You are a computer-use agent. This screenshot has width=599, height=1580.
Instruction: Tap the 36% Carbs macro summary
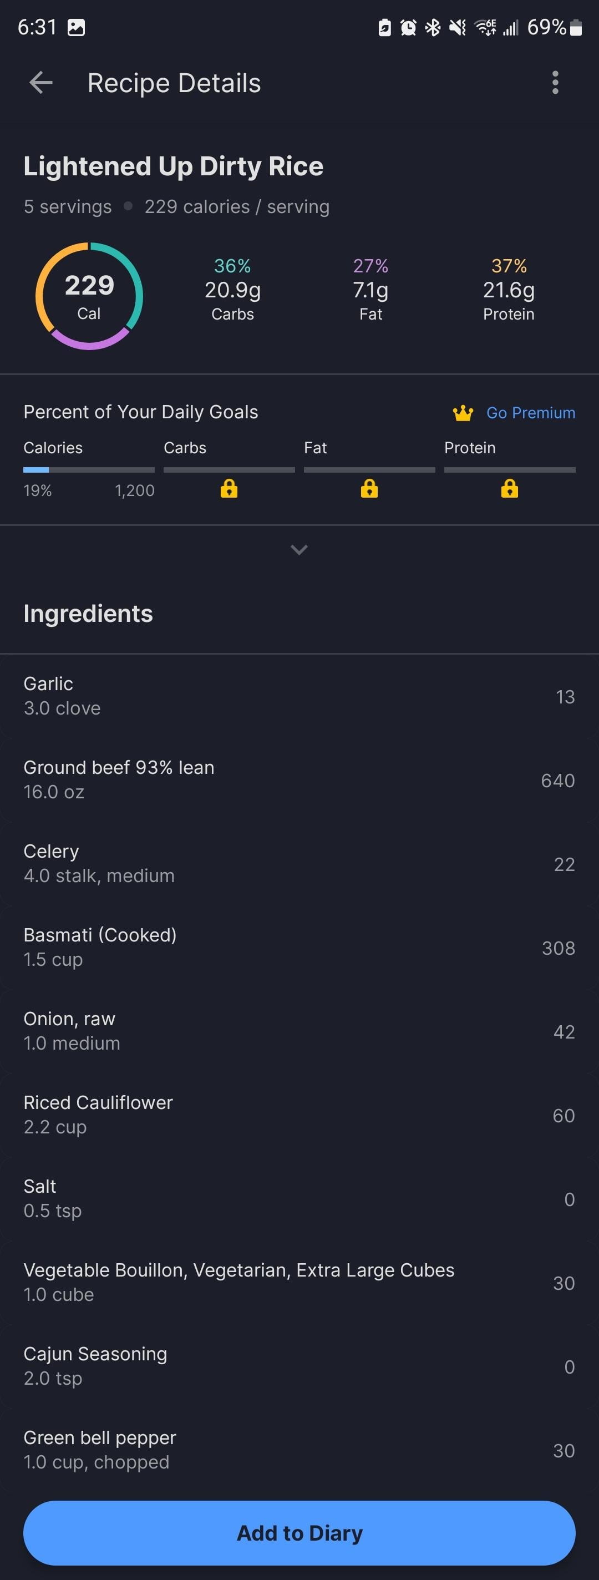pyautogui.click(x=232, y=290)
